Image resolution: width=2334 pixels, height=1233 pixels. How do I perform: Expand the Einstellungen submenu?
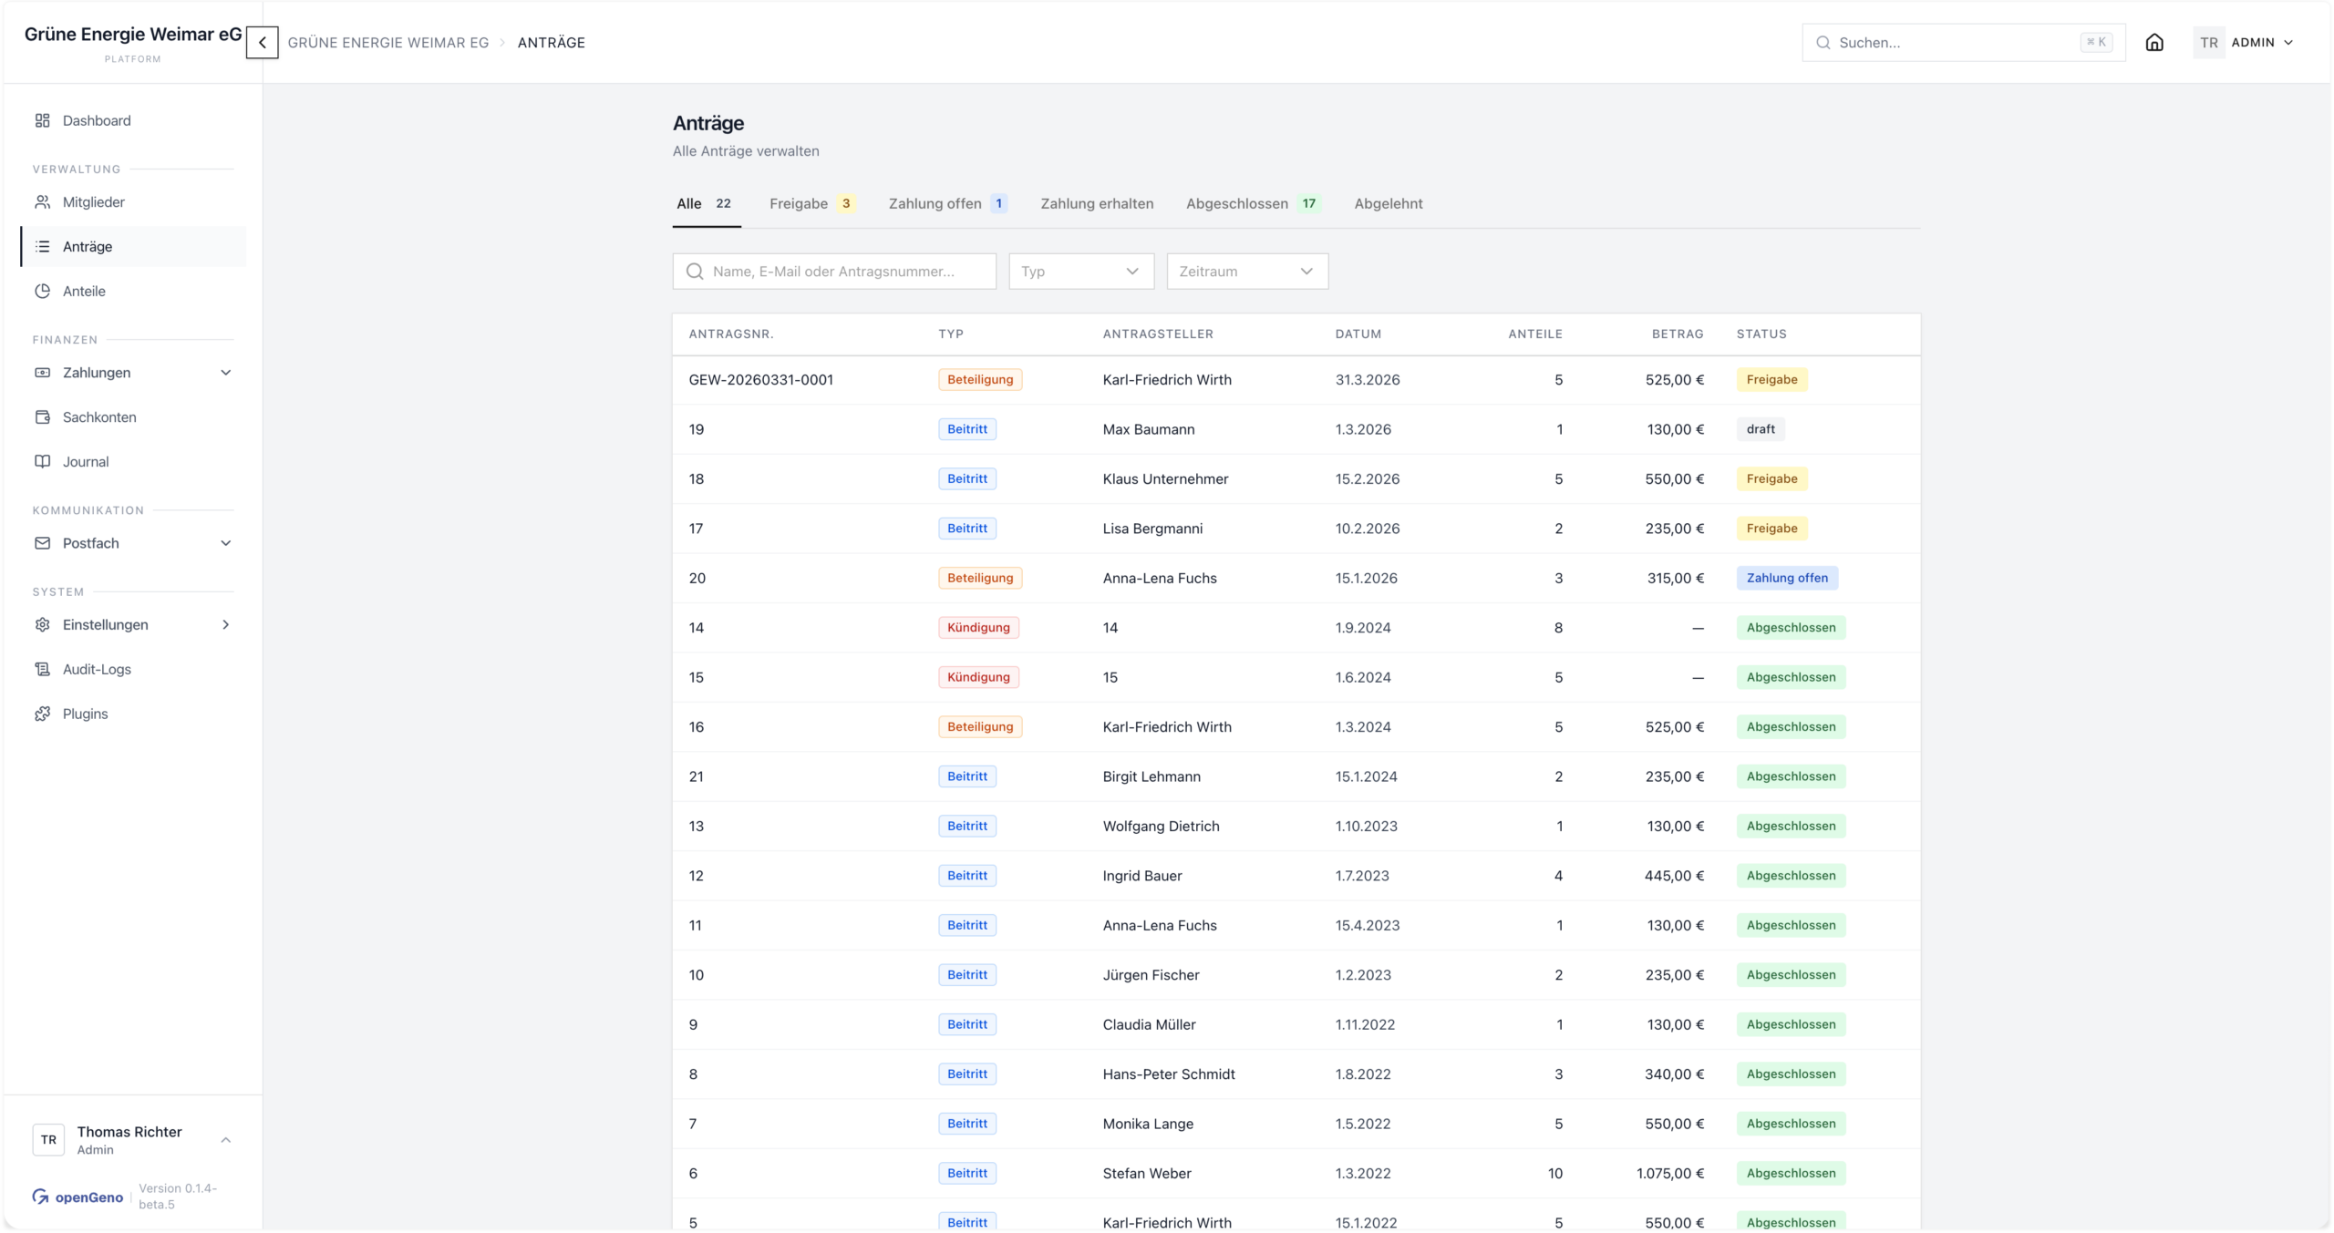(x=225, y=625)
